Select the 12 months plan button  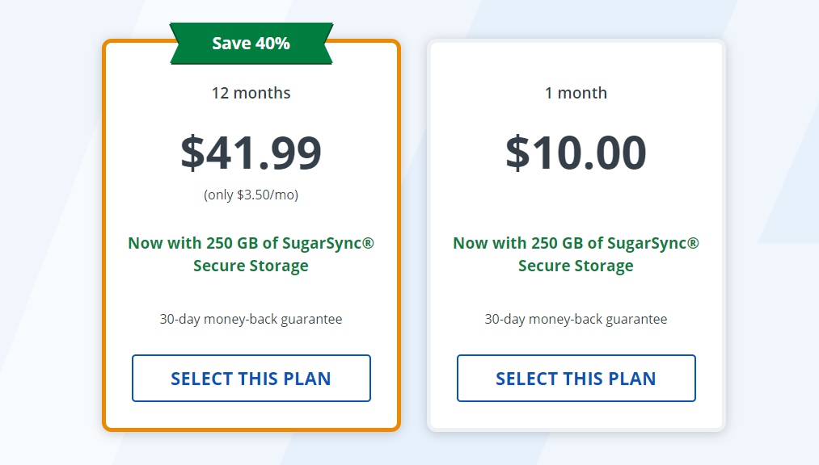tap(251, 378)
